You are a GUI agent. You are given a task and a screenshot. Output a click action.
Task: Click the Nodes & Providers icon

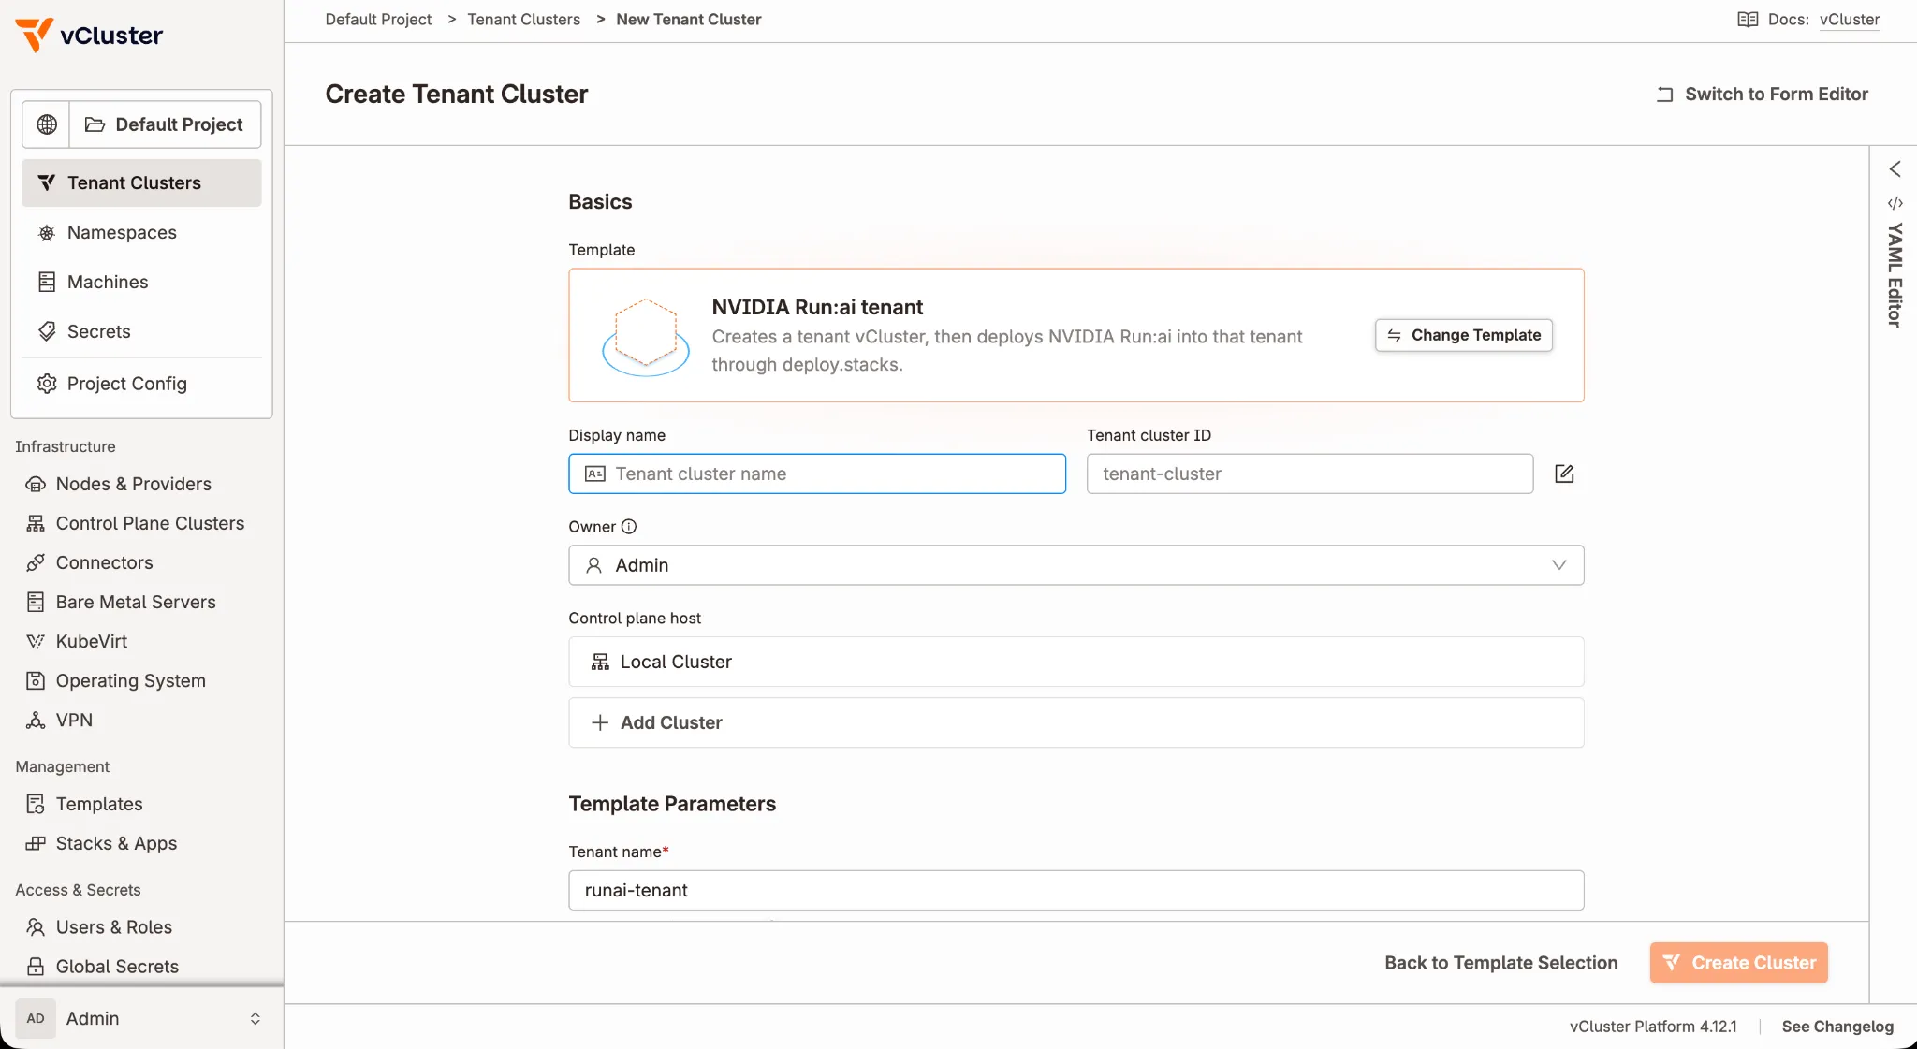(36, 484)
